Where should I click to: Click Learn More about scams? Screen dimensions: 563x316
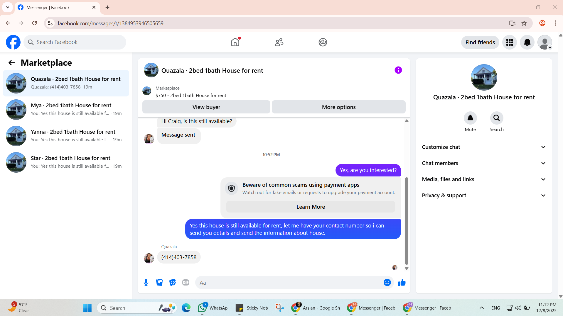[x=311, y=207]
